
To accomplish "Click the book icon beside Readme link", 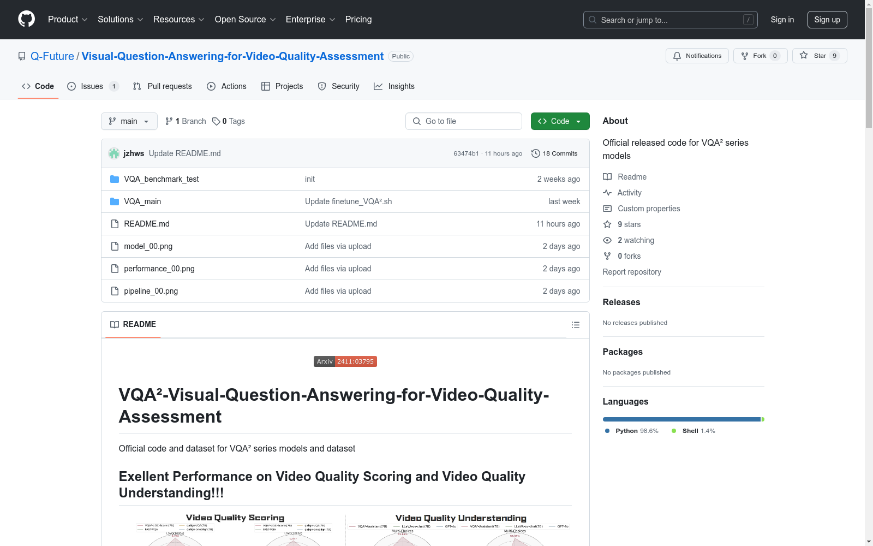I will click(607, 177).
